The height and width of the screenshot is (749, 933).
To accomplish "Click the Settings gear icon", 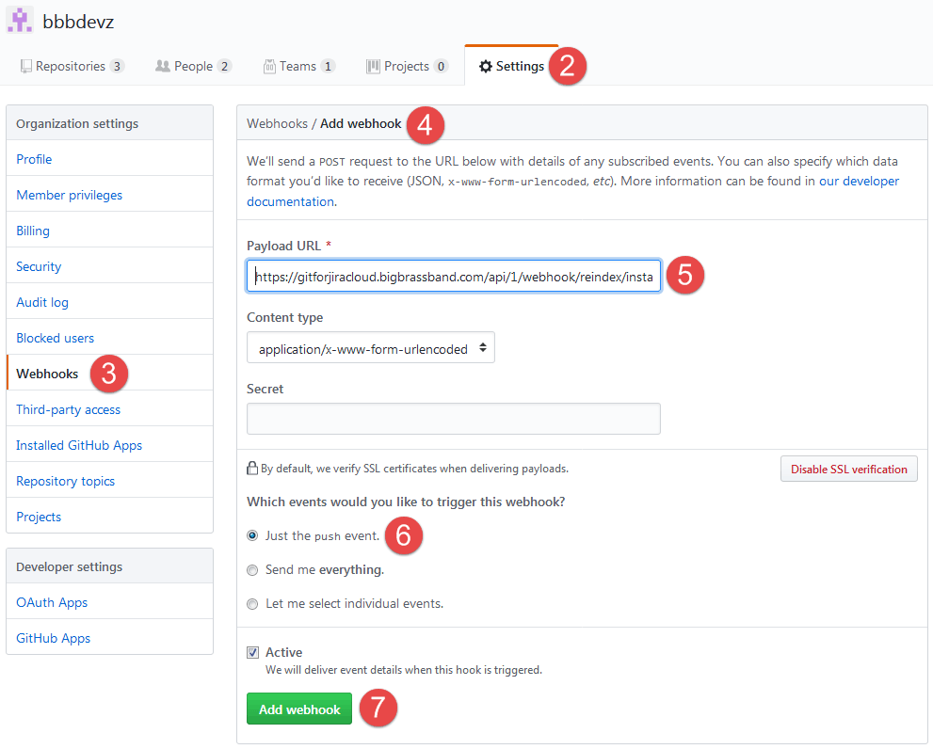I will point(486,66).
